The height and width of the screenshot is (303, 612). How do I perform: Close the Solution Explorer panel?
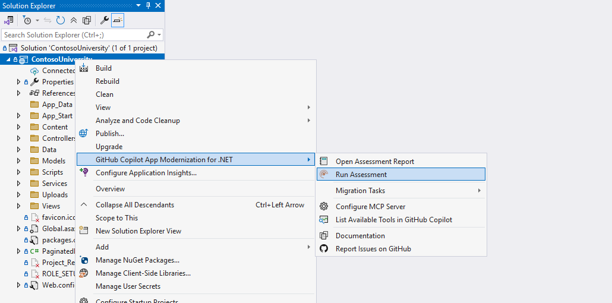[x=157, y=5]
